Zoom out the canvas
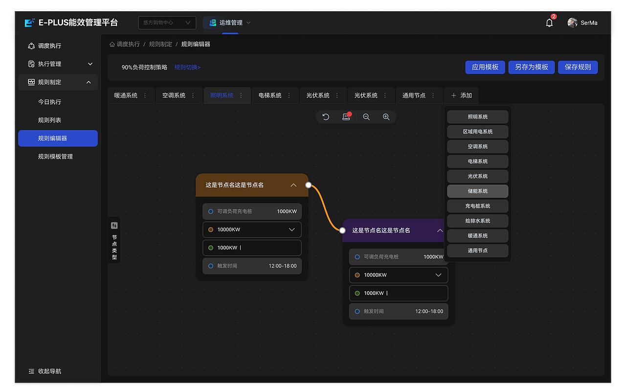 click(366, 117)
